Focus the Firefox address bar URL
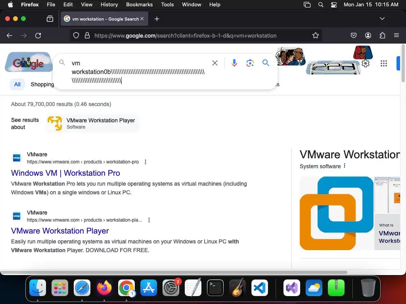Viewport: 406px width, 304px height. pyautogui.click(x=186, y=36)
